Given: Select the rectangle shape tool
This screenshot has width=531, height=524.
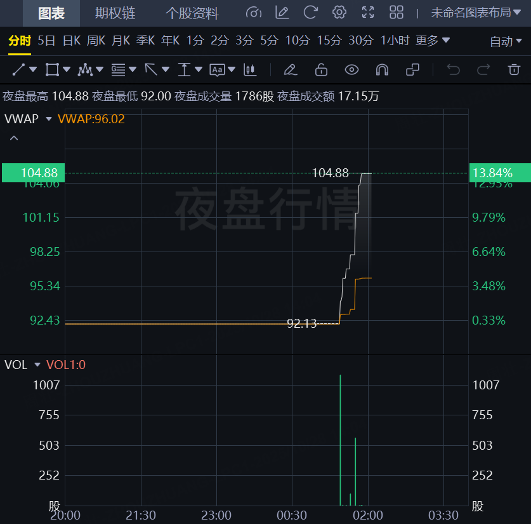Looking at the screenshot, I should [52, 70].
